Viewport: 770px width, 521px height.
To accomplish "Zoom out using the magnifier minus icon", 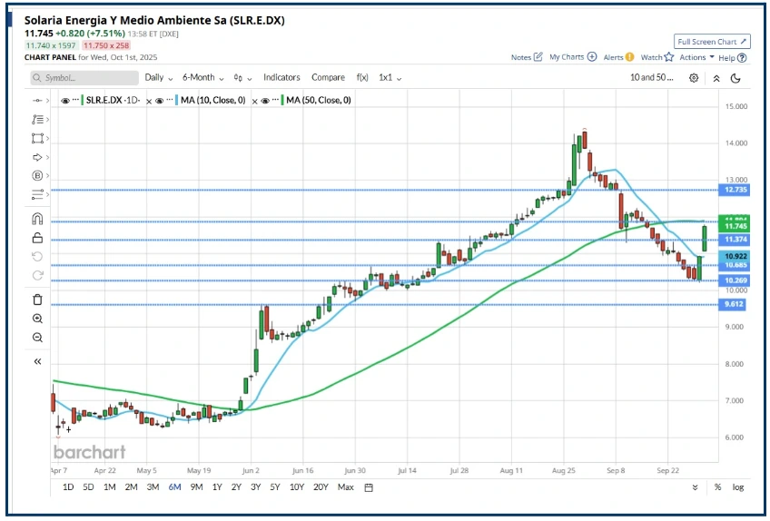I will point(37,338).
